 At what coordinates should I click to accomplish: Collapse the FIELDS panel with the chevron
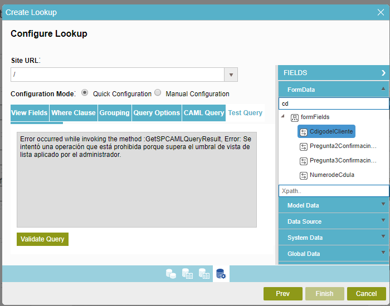click(383, 73)
